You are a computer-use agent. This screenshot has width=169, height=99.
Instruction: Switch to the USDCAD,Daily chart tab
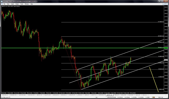[x=22, y=95]
